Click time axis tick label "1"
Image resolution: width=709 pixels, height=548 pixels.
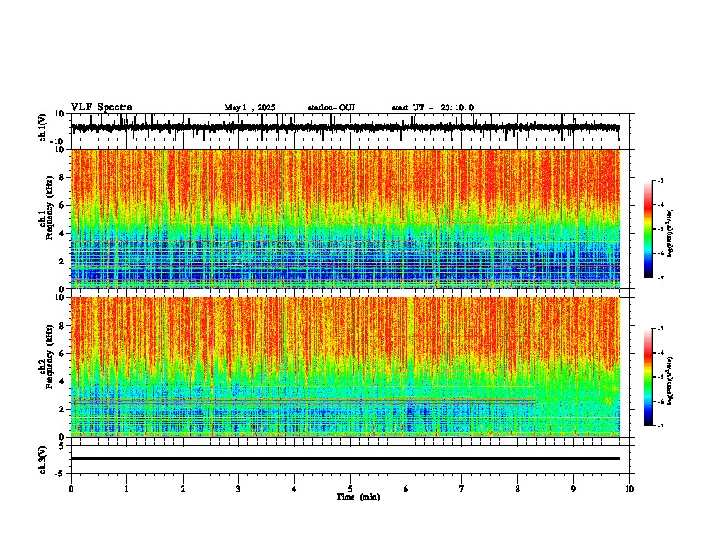(126, 489)
